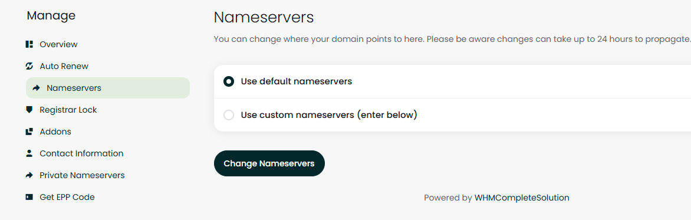Select the custom nameservers radio button
Viewport: 691px width, 220px height.
(x=229, y=115)
